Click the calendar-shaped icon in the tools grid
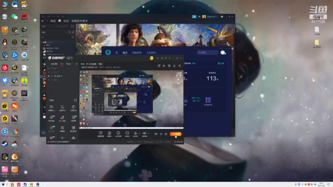The height and width of the screenshot is (187, 333). pyautogui.click(x=62, y=128)
